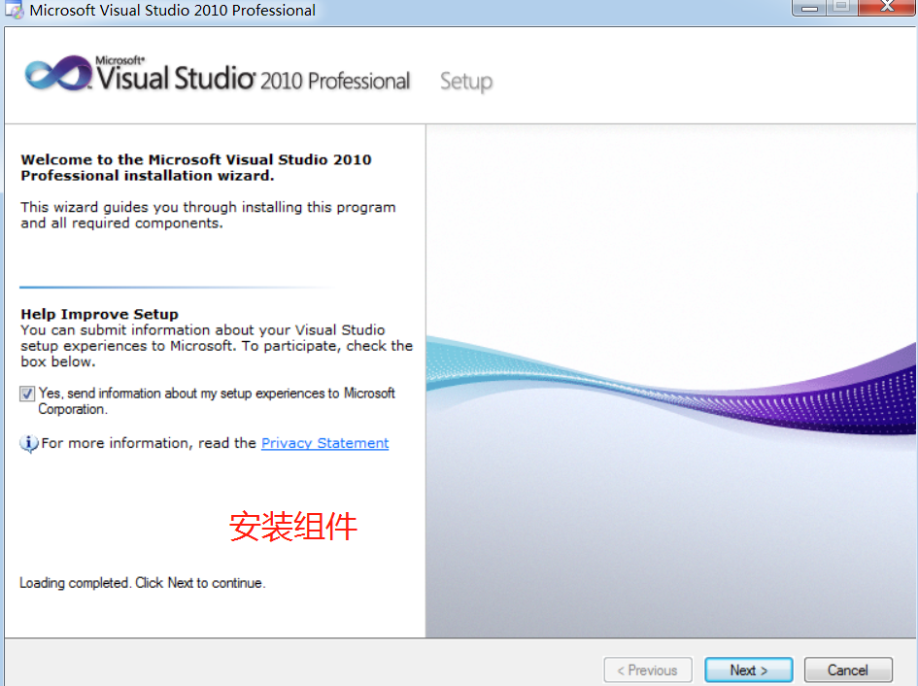Click the Loading completed status message
Viewport: 918px width, 686px height.
(142, 583)
